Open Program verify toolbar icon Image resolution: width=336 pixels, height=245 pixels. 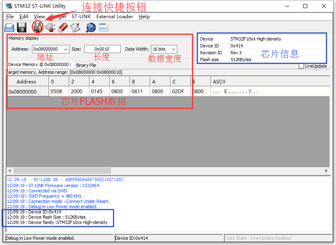[x=75, y=28]
